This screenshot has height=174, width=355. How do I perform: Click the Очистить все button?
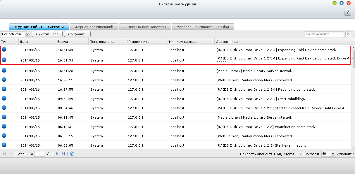47,34
